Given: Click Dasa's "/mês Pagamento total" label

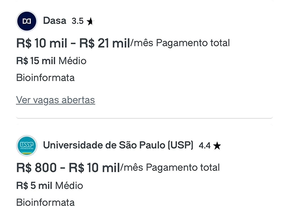Looking at the screenshot, I should (x=180, y=44).
